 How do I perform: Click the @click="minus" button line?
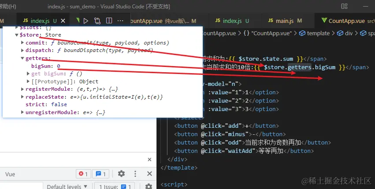230,134
